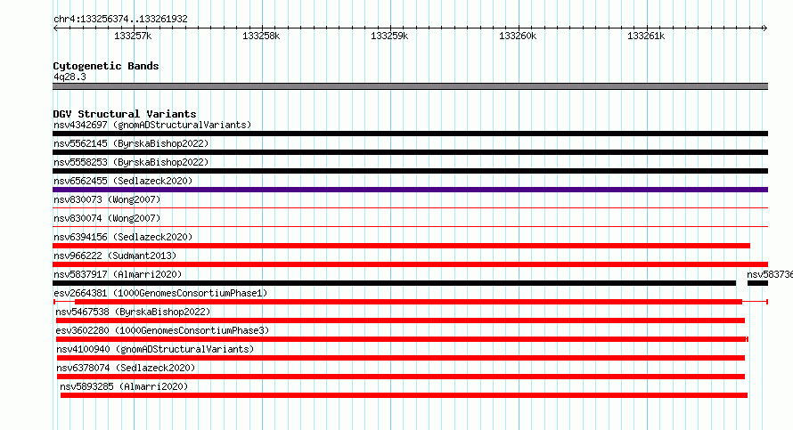Click the 133259k ruler marker
This screenshot has width=793, height=430.
[x=389, y=37]
